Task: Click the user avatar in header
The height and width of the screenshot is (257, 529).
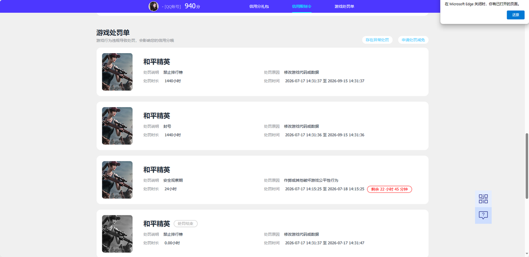Action: (153, 6)
